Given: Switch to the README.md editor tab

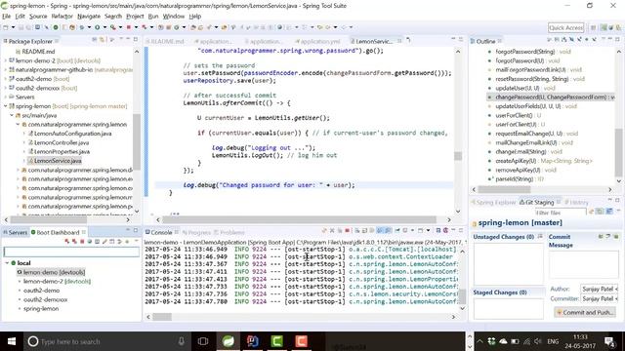Looking at the screenshot, I should point(165,41).
